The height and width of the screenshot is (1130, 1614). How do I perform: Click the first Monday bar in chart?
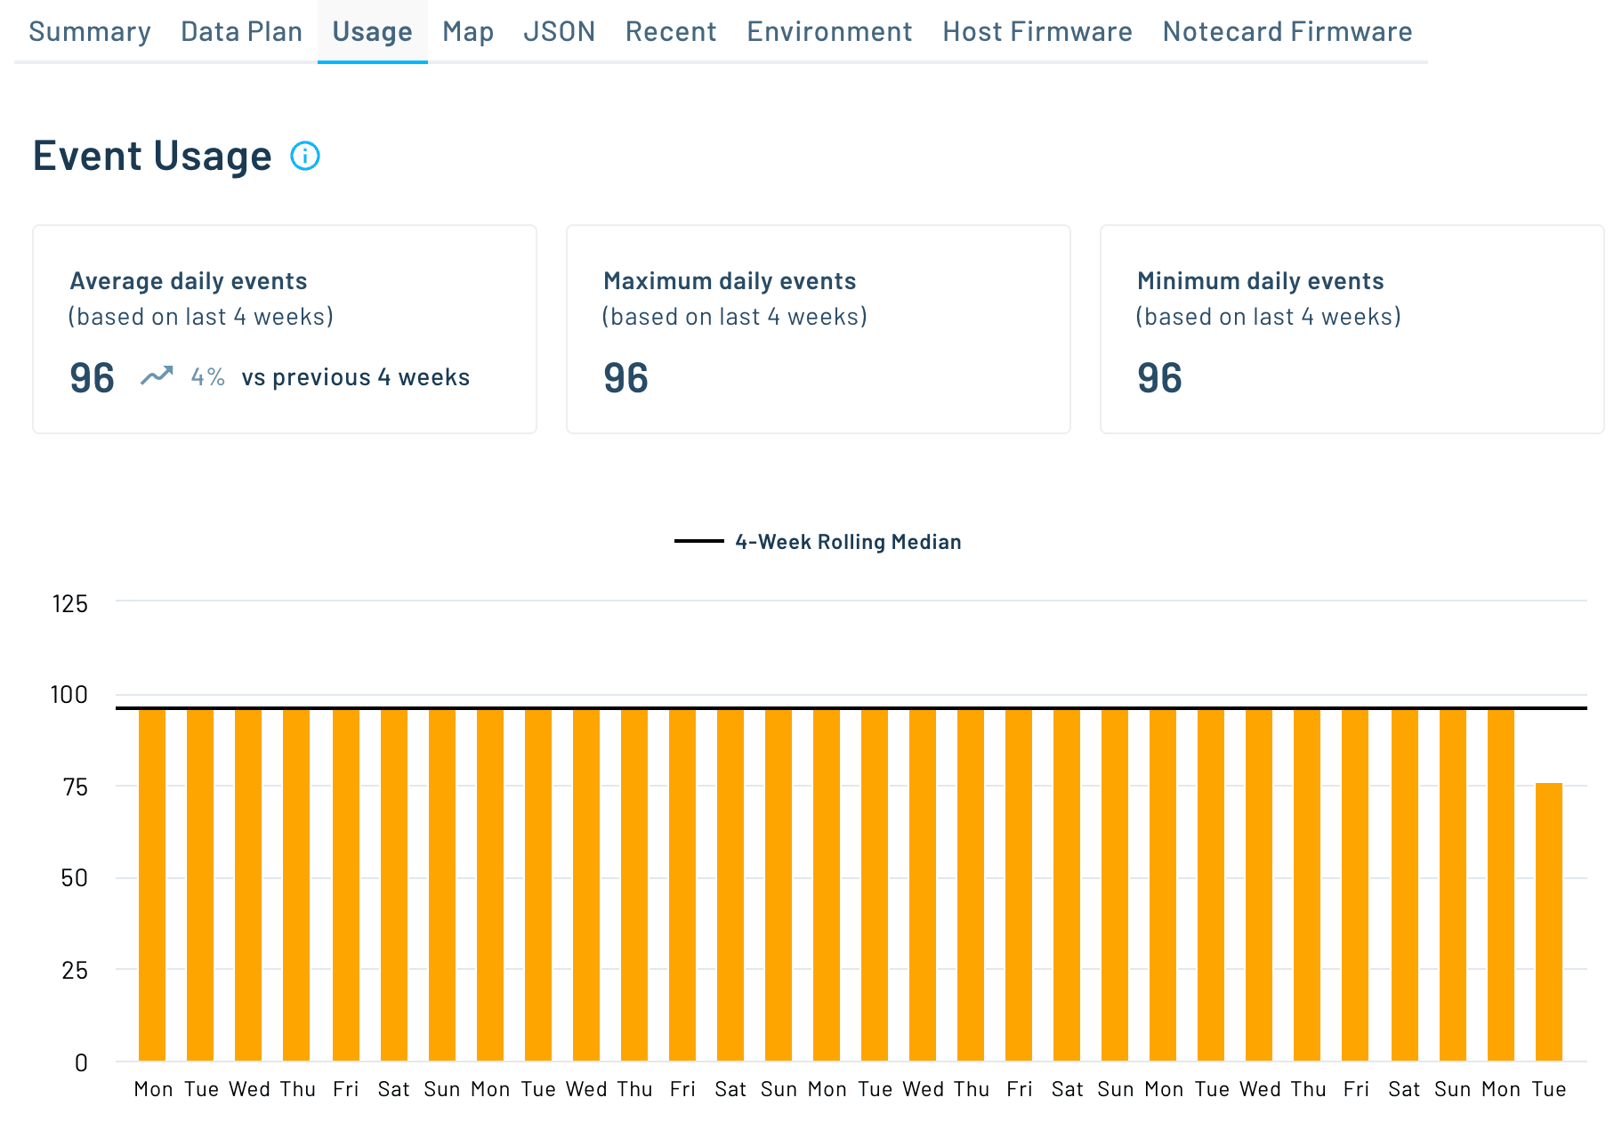click(x=153, y=890)
